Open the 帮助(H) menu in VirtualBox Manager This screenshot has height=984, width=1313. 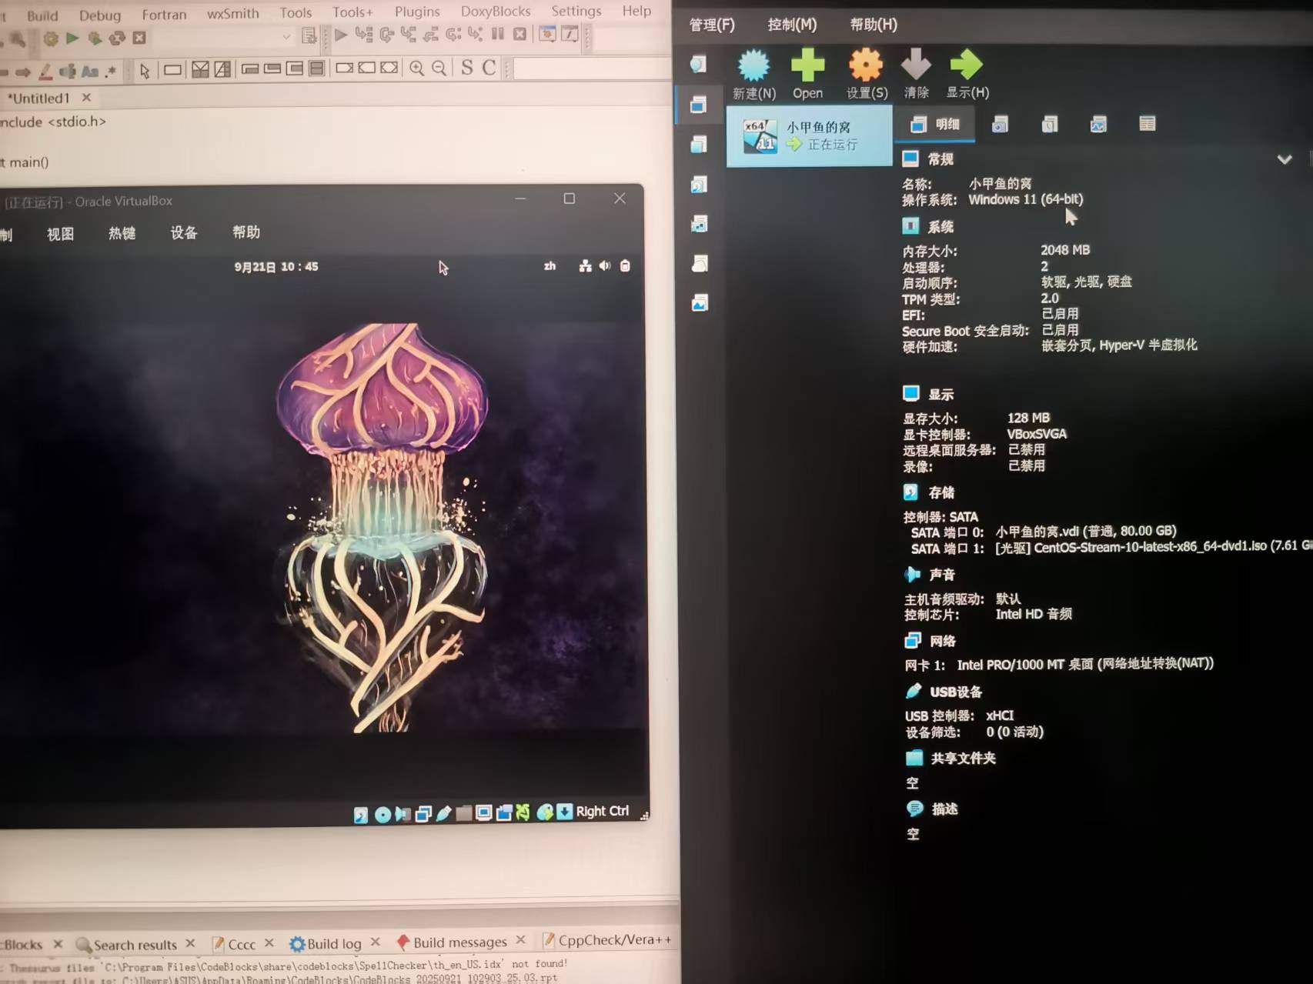point(874,25)
